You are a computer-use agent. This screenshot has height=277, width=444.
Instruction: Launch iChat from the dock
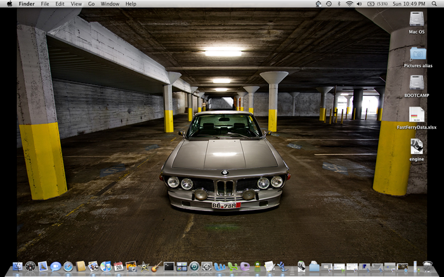click(x=55, y=267)
